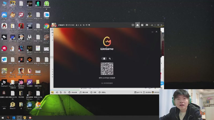Open the Dungeon Stalkers desktop icon
This screenshot has height=120, width=214.
click(21, 62)
